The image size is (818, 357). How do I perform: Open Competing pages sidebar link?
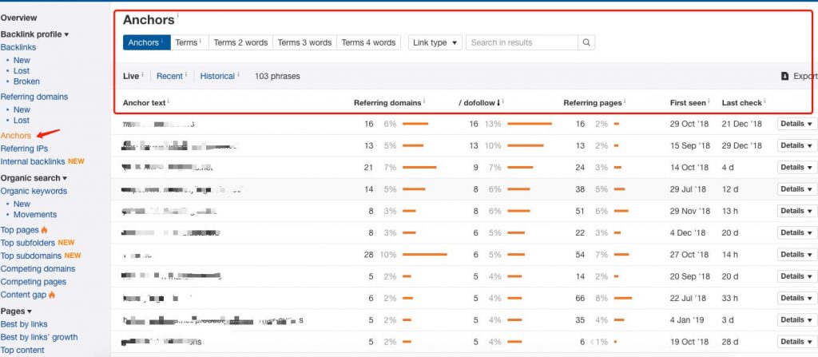(34, 282)
